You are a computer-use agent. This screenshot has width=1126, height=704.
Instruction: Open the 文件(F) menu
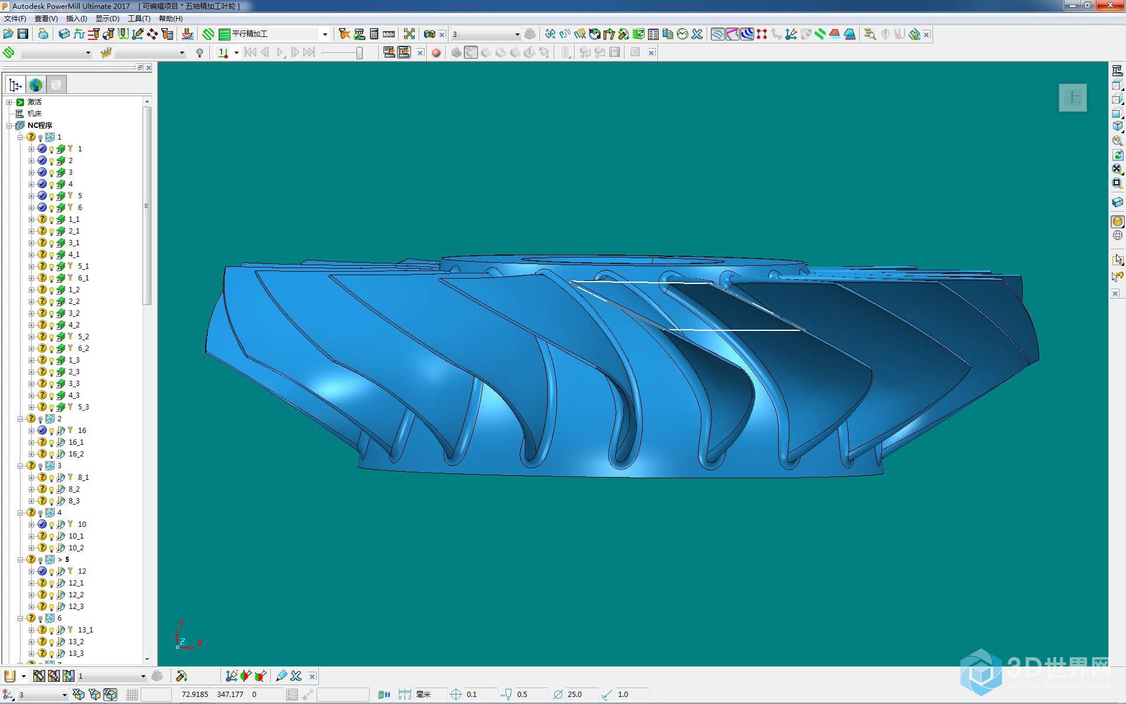point(15,18)
